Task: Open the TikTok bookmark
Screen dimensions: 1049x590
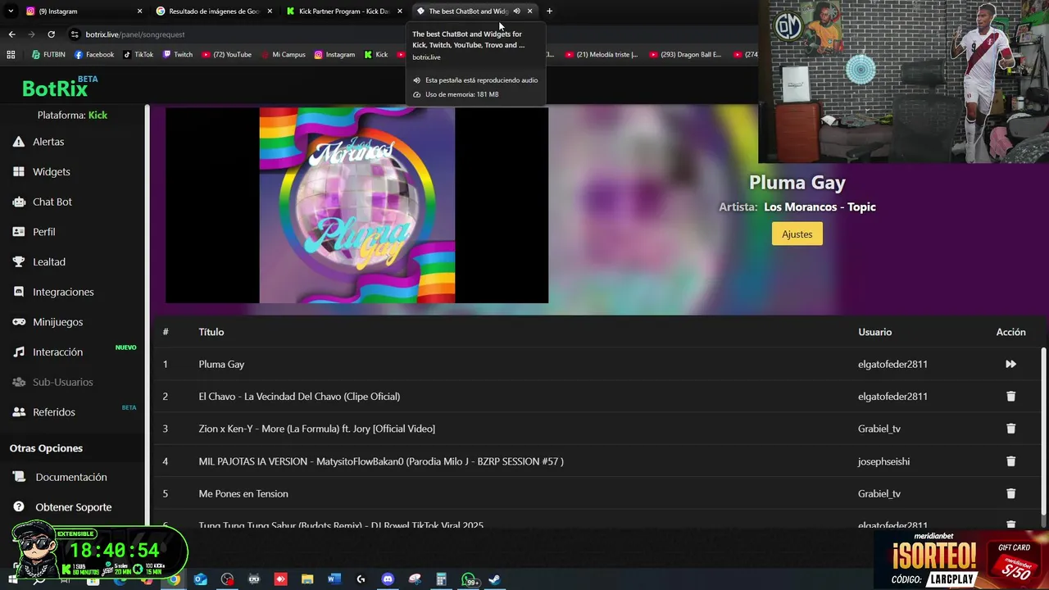Action: [138, 55]
